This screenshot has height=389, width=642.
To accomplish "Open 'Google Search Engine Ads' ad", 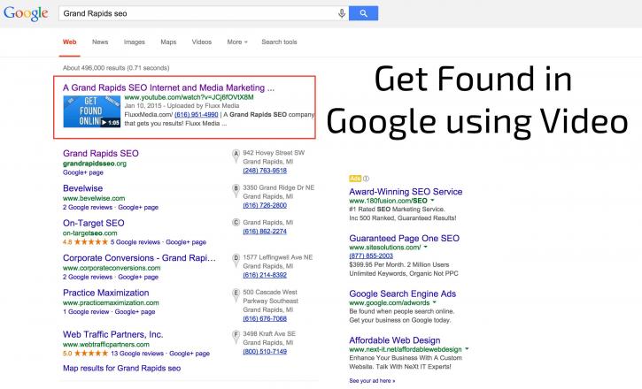I will click(x=402, y=294).
